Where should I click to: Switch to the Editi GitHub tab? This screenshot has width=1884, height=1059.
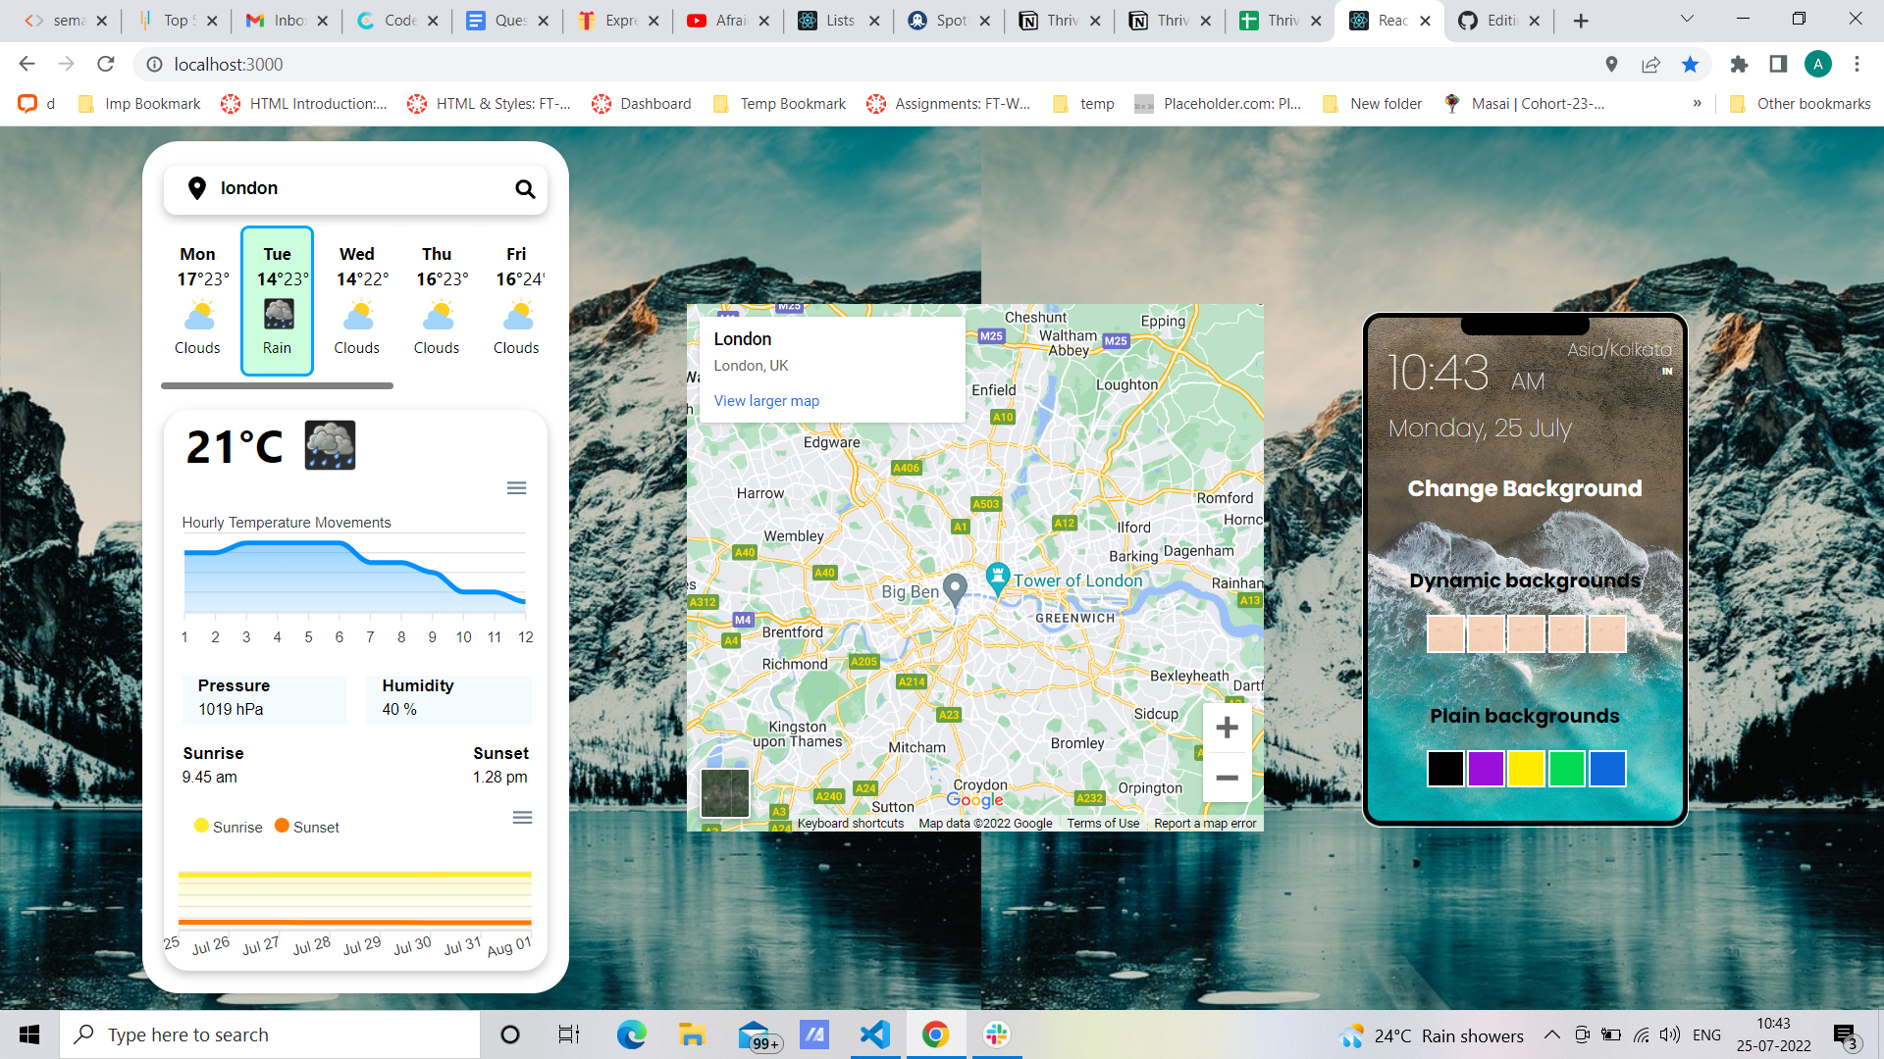coord(1499,21)
